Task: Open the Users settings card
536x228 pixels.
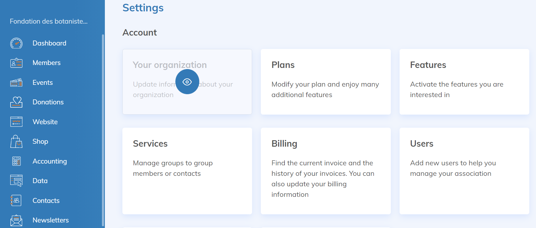Action: tap(464, 171)
